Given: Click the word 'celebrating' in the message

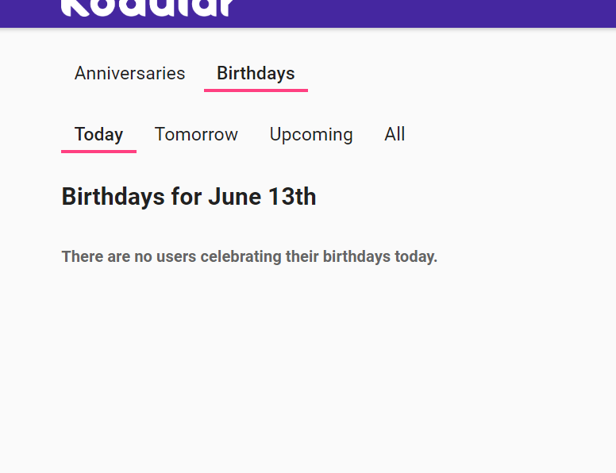Looking at the screenshot, I should tap(241, 256).
